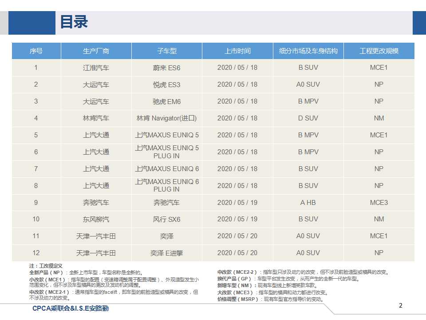Select the 价格调整（MSRP） definition line

pyautogui.click(x=271, y=299)
